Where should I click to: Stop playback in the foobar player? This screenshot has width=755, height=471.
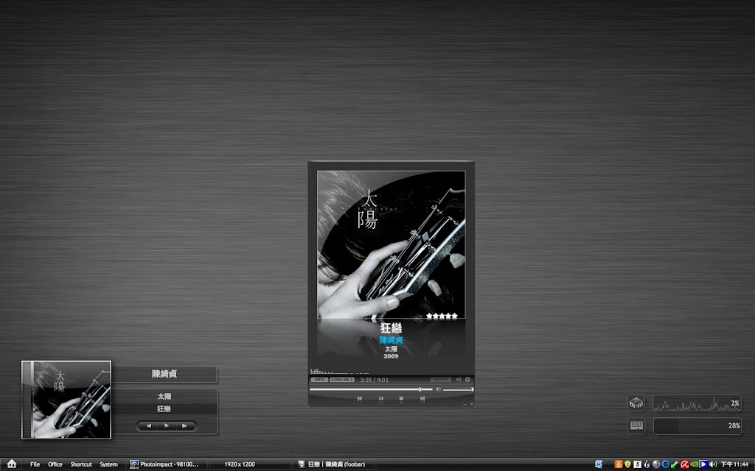pos(401,398)
